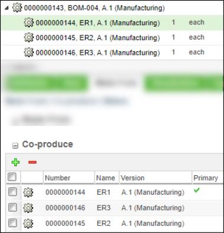
Task: Add a co-produce part with green plus
Action: (x=15, y=162)
